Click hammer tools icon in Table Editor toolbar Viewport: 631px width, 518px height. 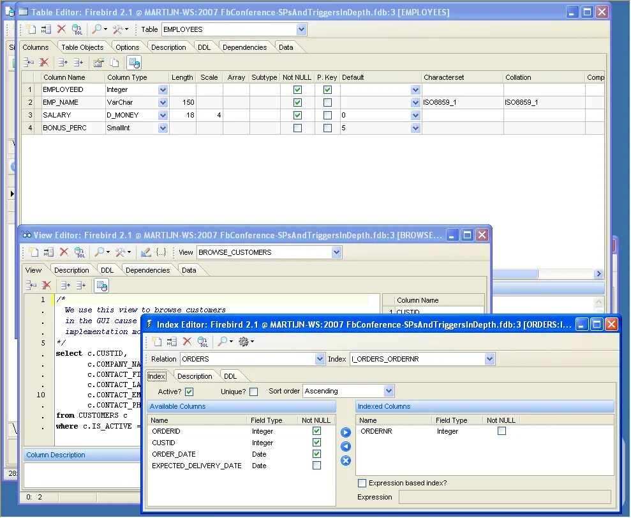118,29
